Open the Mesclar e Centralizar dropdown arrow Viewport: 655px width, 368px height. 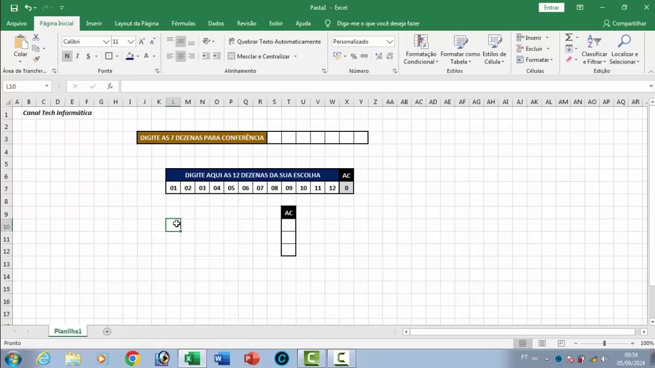pos(295,56)
